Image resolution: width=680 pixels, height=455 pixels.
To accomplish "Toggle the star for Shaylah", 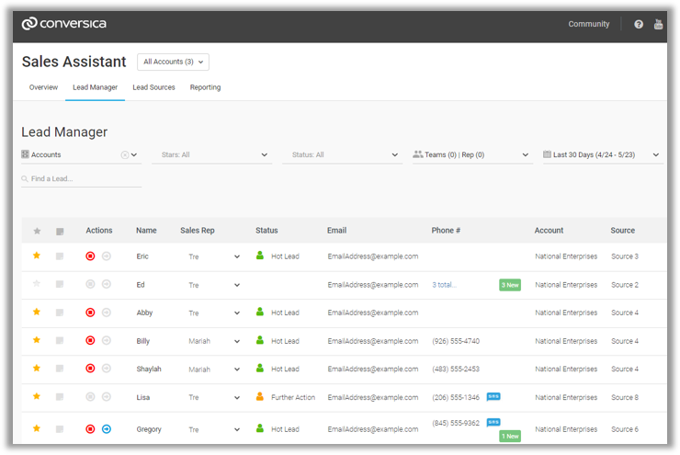I will (37, 368).
